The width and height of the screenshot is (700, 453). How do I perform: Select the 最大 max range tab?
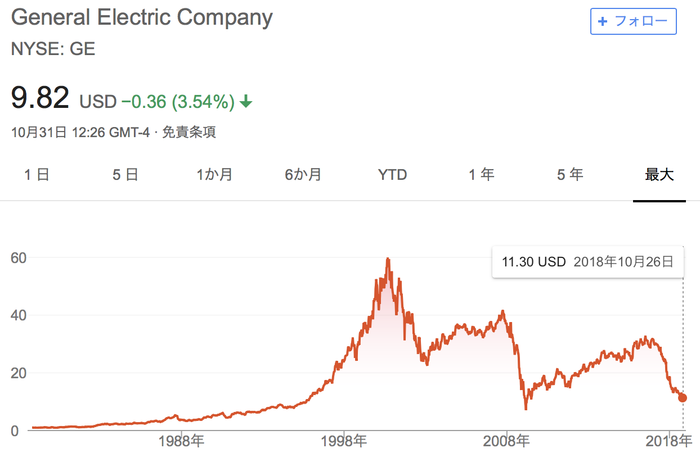coord(659,175)
